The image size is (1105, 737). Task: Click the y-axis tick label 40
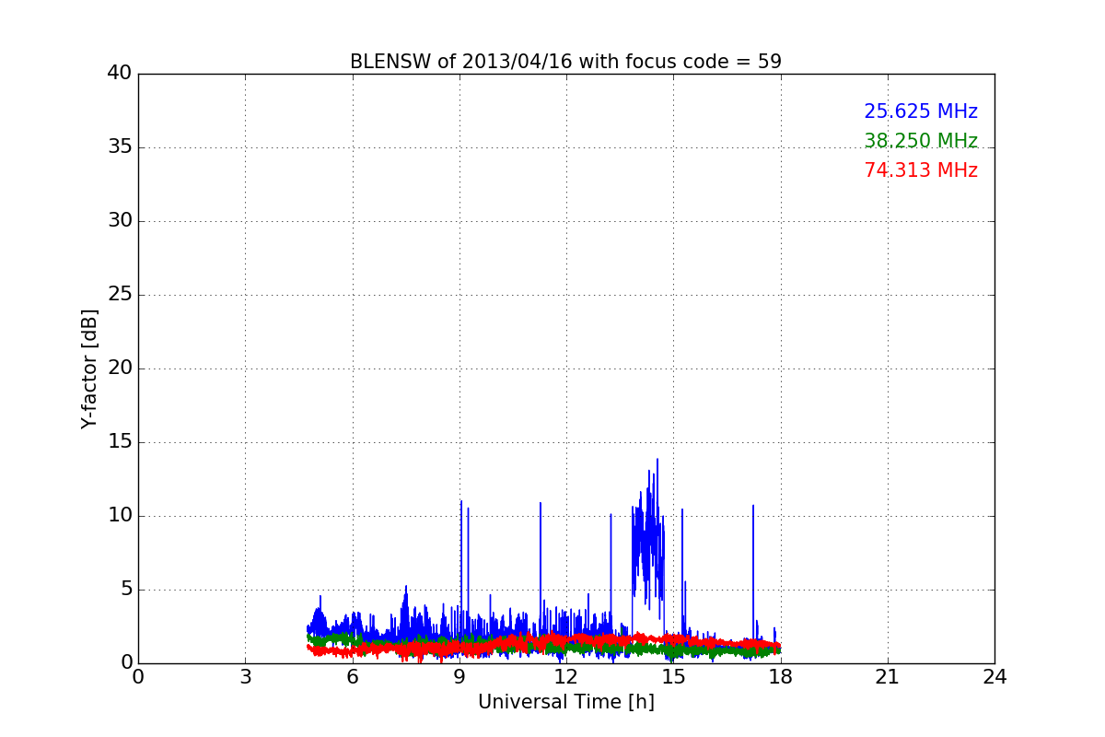pos(120,74)
